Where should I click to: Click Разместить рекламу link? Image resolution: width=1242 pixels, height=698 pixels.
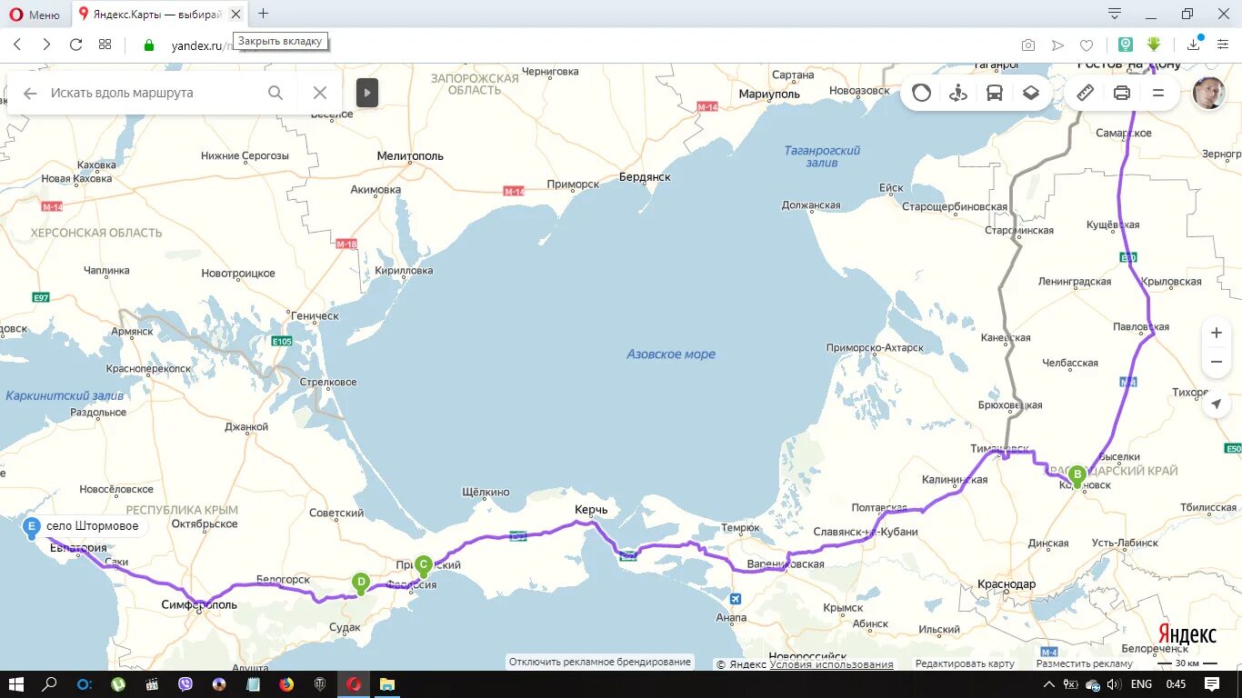[x=1084, y=663]
